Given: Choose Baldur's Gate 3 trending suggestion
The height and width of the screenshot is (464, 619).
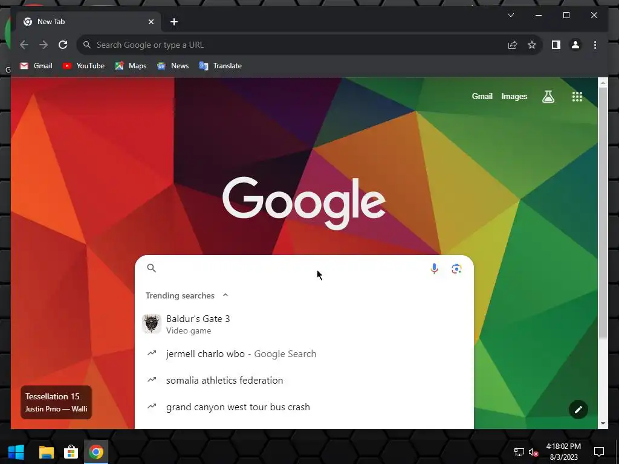Looking at the screenshot, I should point(304,324).
